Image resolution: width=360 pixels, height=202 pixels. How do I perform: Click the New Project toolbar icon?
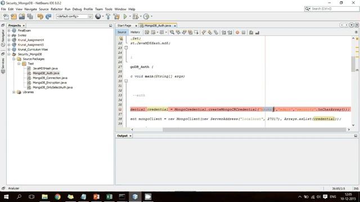click(14, 16)
